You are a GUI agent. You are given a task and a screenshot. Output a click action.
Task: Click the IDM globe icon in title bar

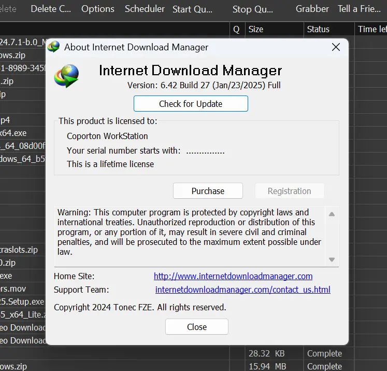coord(53,47)
